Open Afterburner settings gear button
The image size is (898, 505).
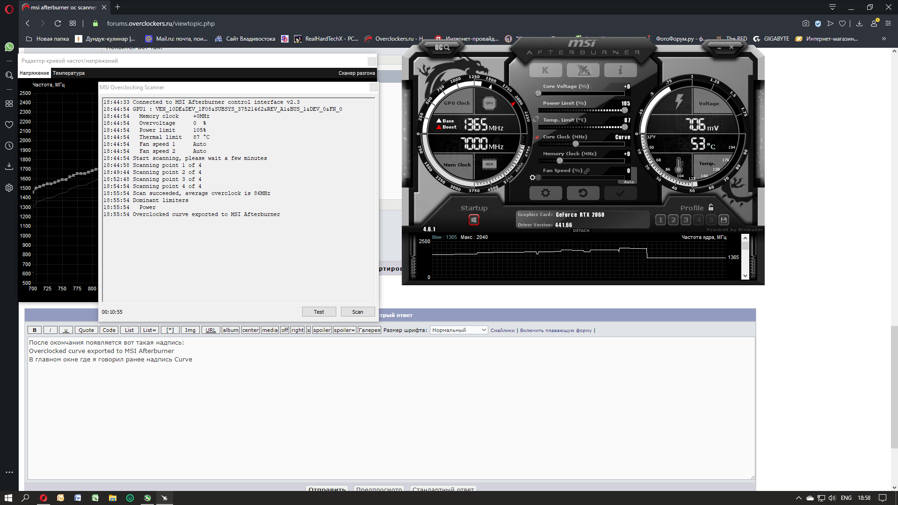pos(545,193)
